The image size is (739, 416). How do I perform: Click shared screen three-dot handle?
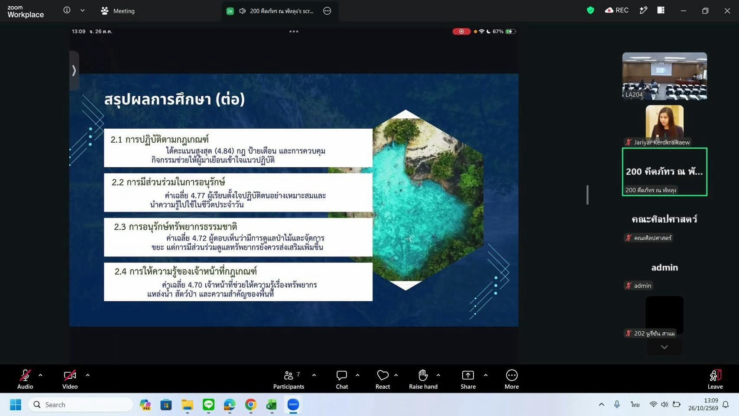point(294,31)
